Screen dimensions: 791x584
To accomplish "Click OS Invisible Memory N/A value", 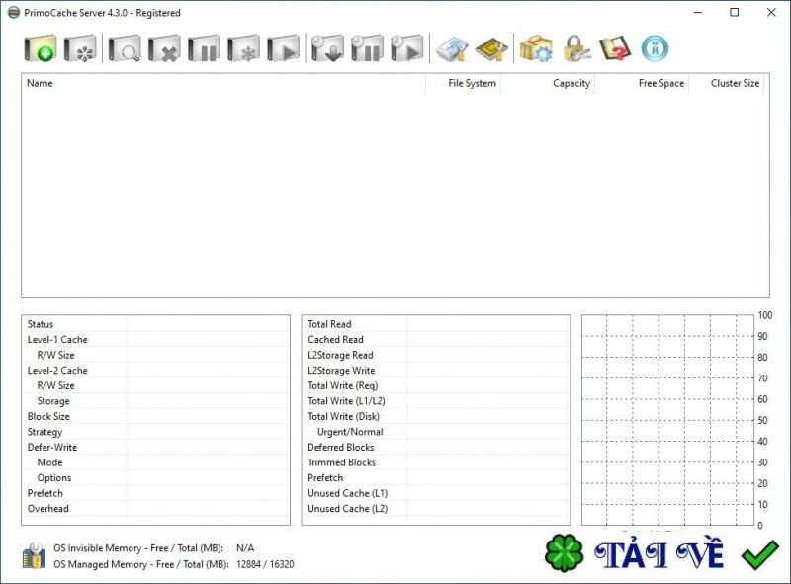I will click(x=245, y=548).
